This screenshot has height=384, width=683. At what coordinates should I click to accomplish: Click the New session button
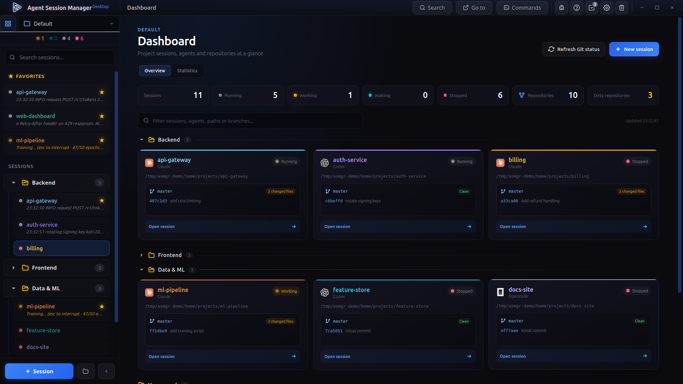pyautogui.click(x=634, y=49)
